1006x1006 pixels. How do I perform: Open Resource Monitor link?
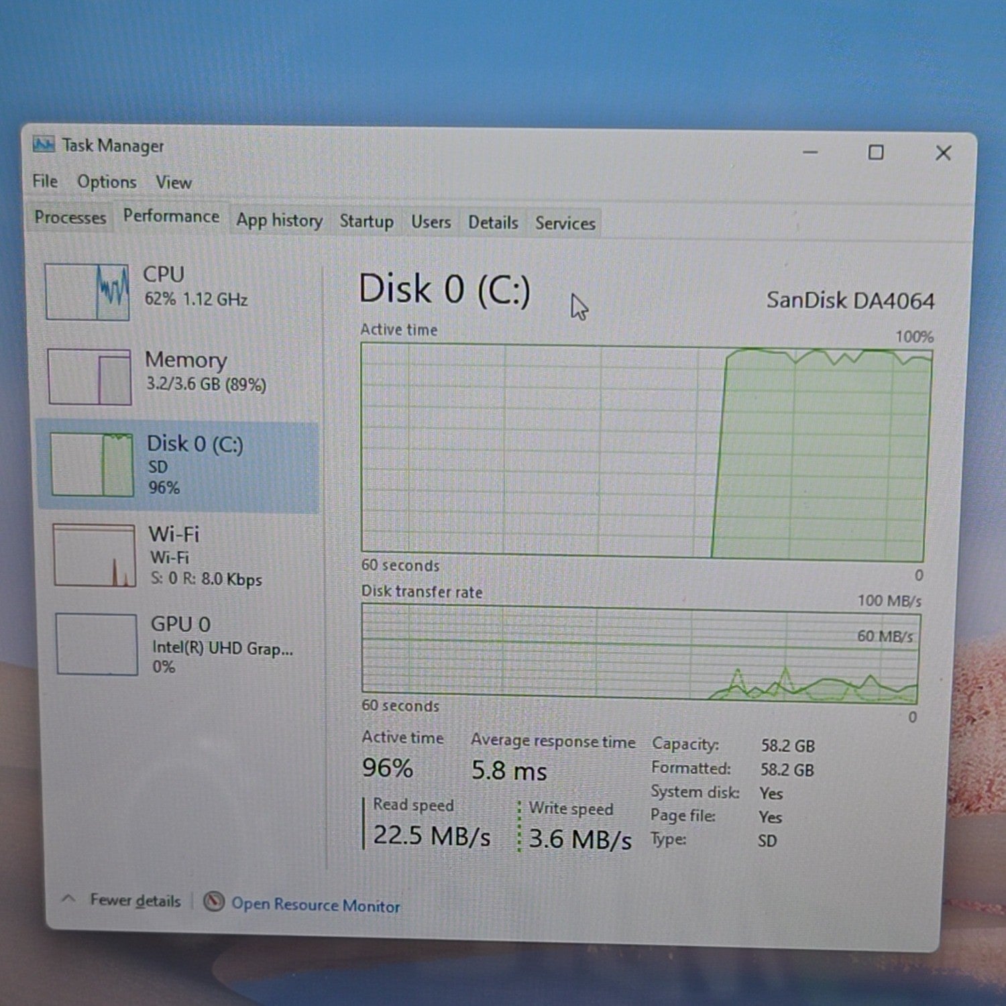click(316, 905)
